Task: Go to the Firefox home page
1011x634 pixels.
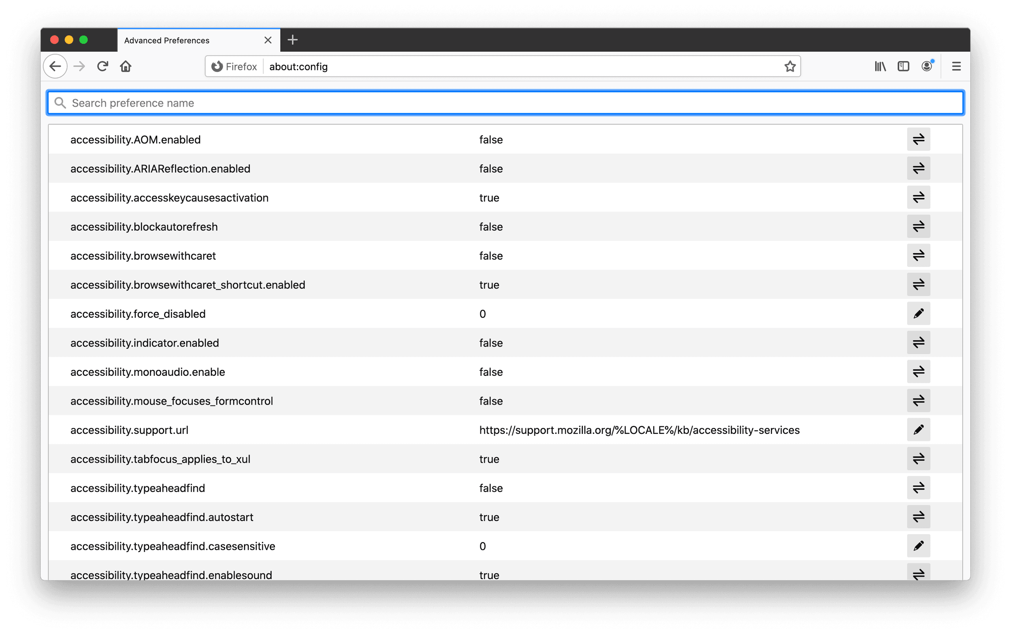Action: pyautogui.click(x=126, y=66)
